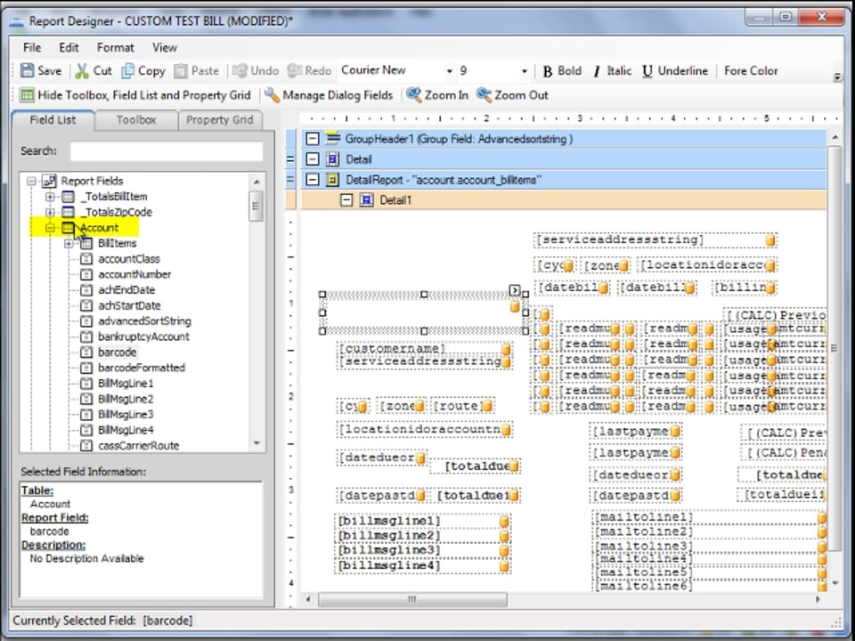Screen dimensions: 855x641
Task: Select the advancedSortString field
Action: (144, 321)
